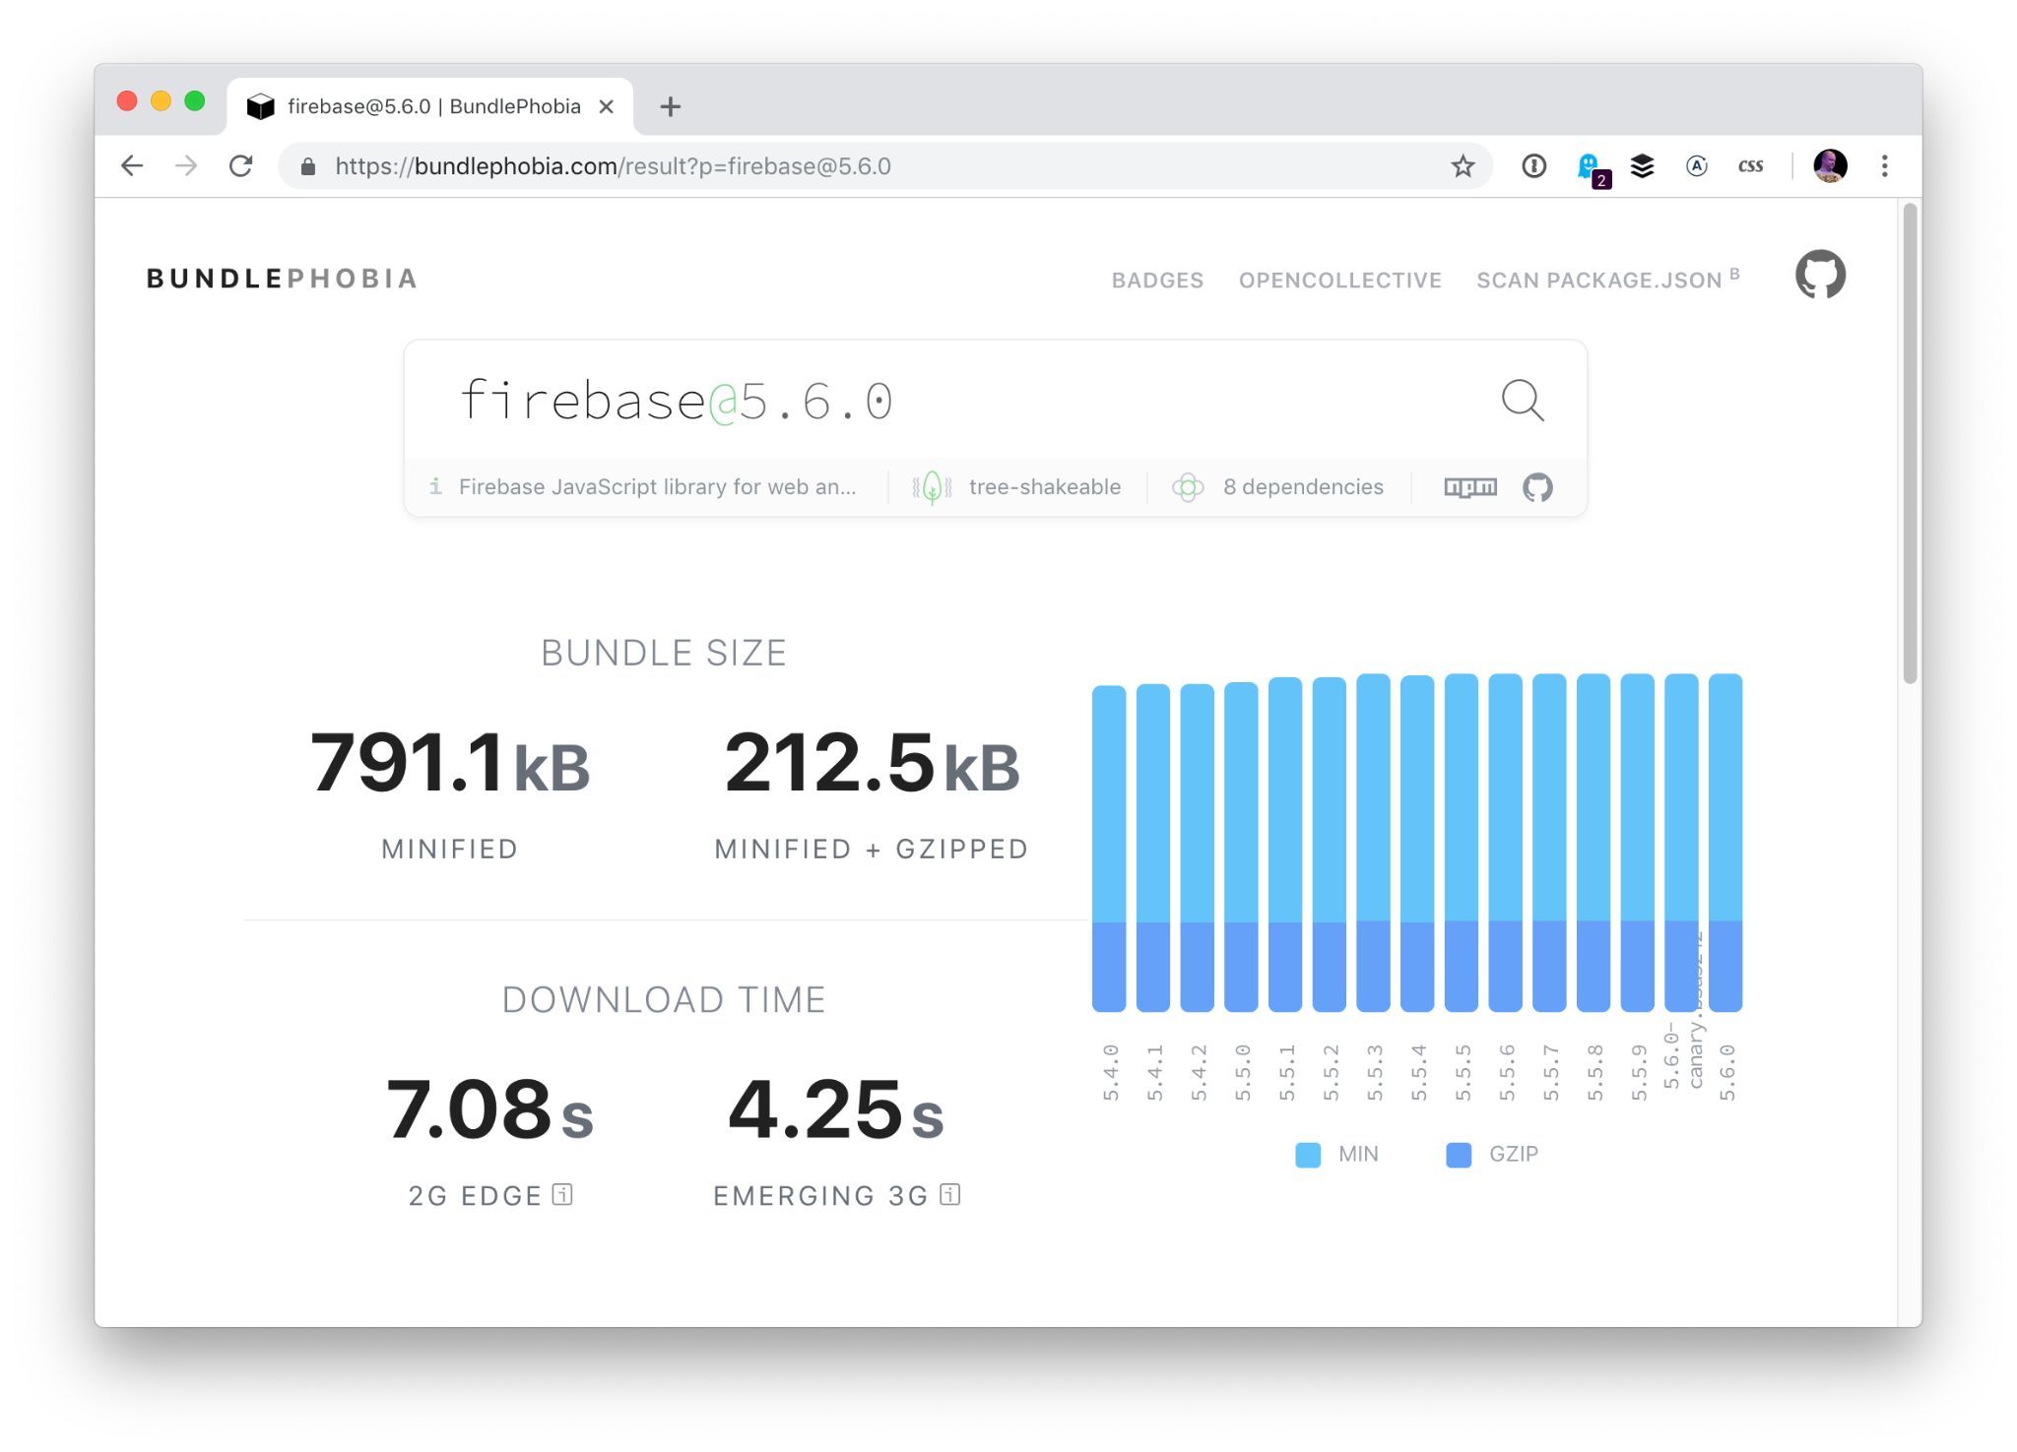Select the 5.4.0 version bar
Viewport: 2017px width, 1452px height.
click(1109, 847)
